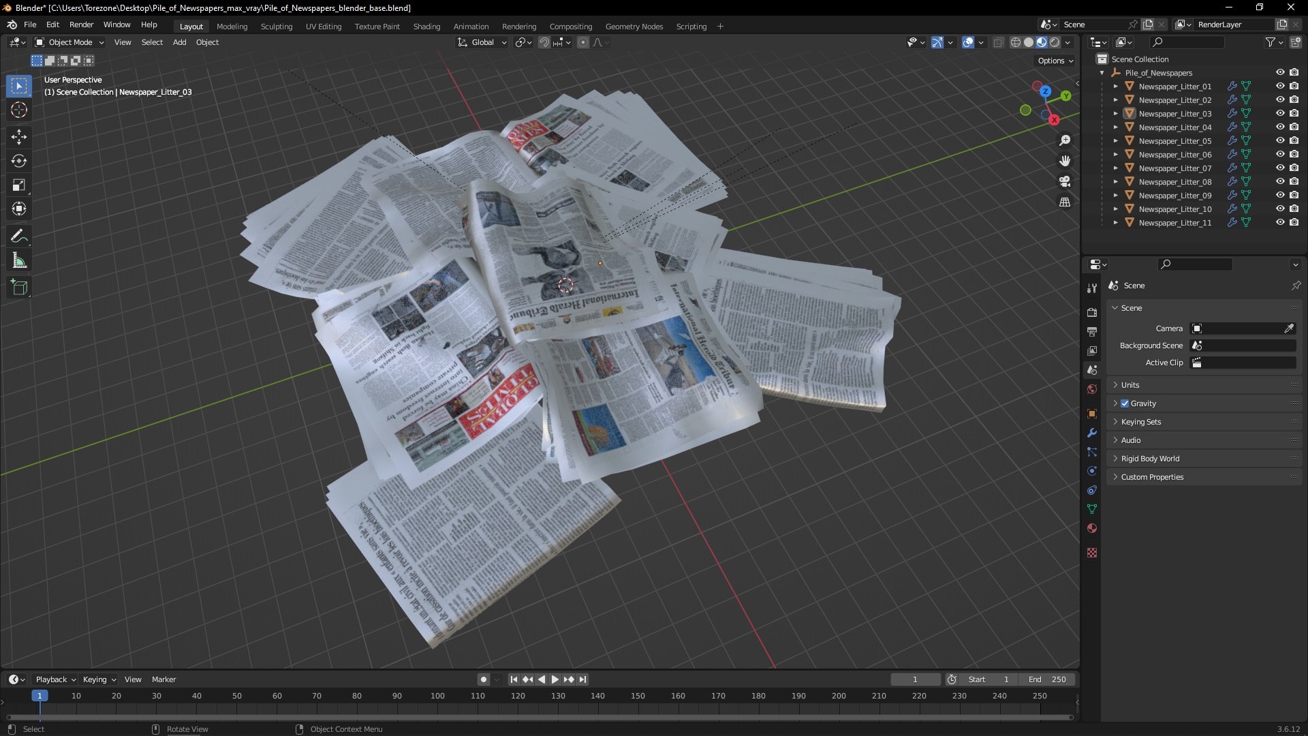Switch to the UV Editing workspace tab

coord(324,27)
